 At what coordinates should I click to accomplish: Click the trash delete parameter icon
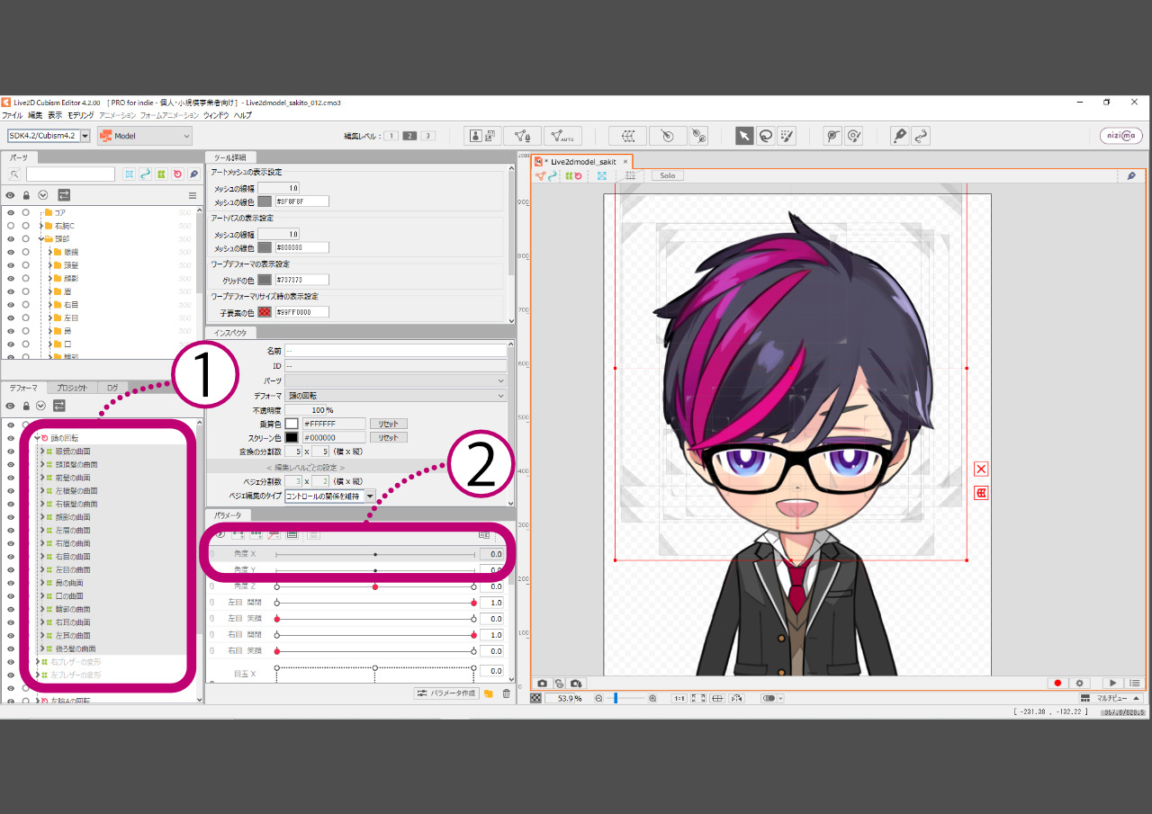tap(506, 693)
